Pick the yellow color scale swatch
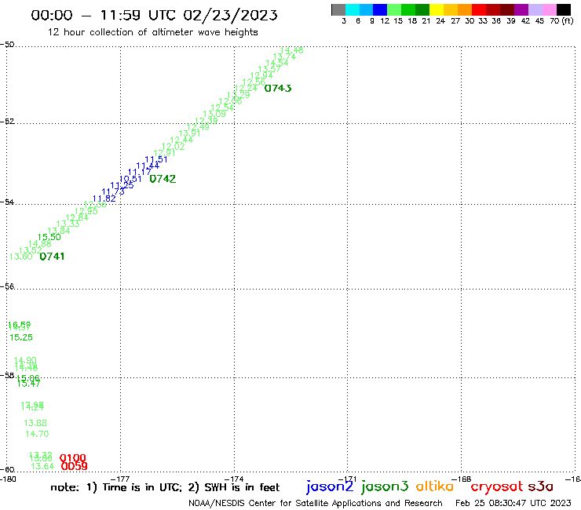Screen dimensions: 581x510 (436, 10)
